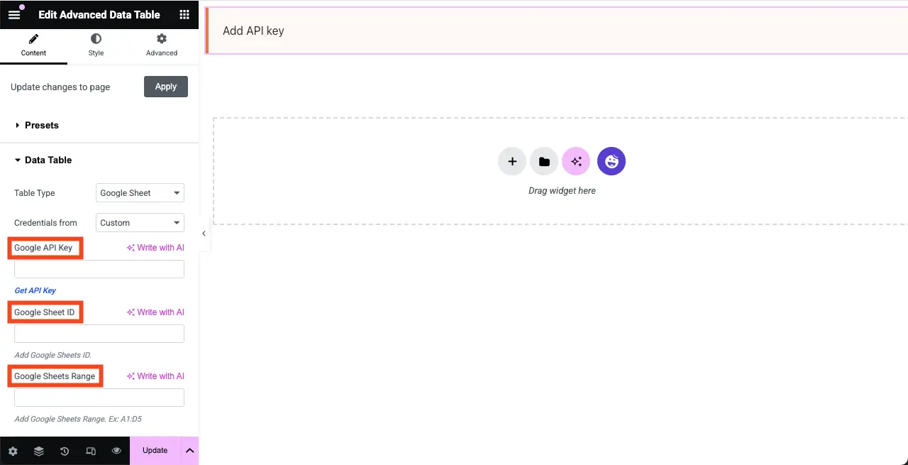Click the AI sparkle builder icon
908x465 pixels.
[576, 161]
